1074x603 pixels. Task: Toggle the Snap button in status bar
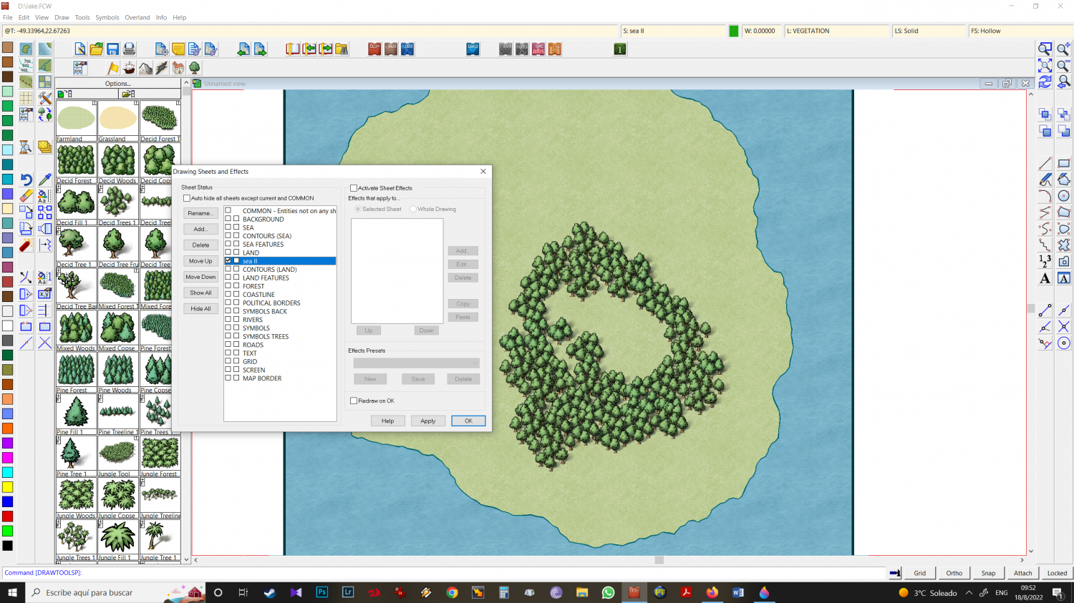(988, 573)
